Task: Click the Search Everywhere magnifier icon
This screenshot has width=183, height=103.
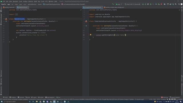Action: (x=179, y=4)
